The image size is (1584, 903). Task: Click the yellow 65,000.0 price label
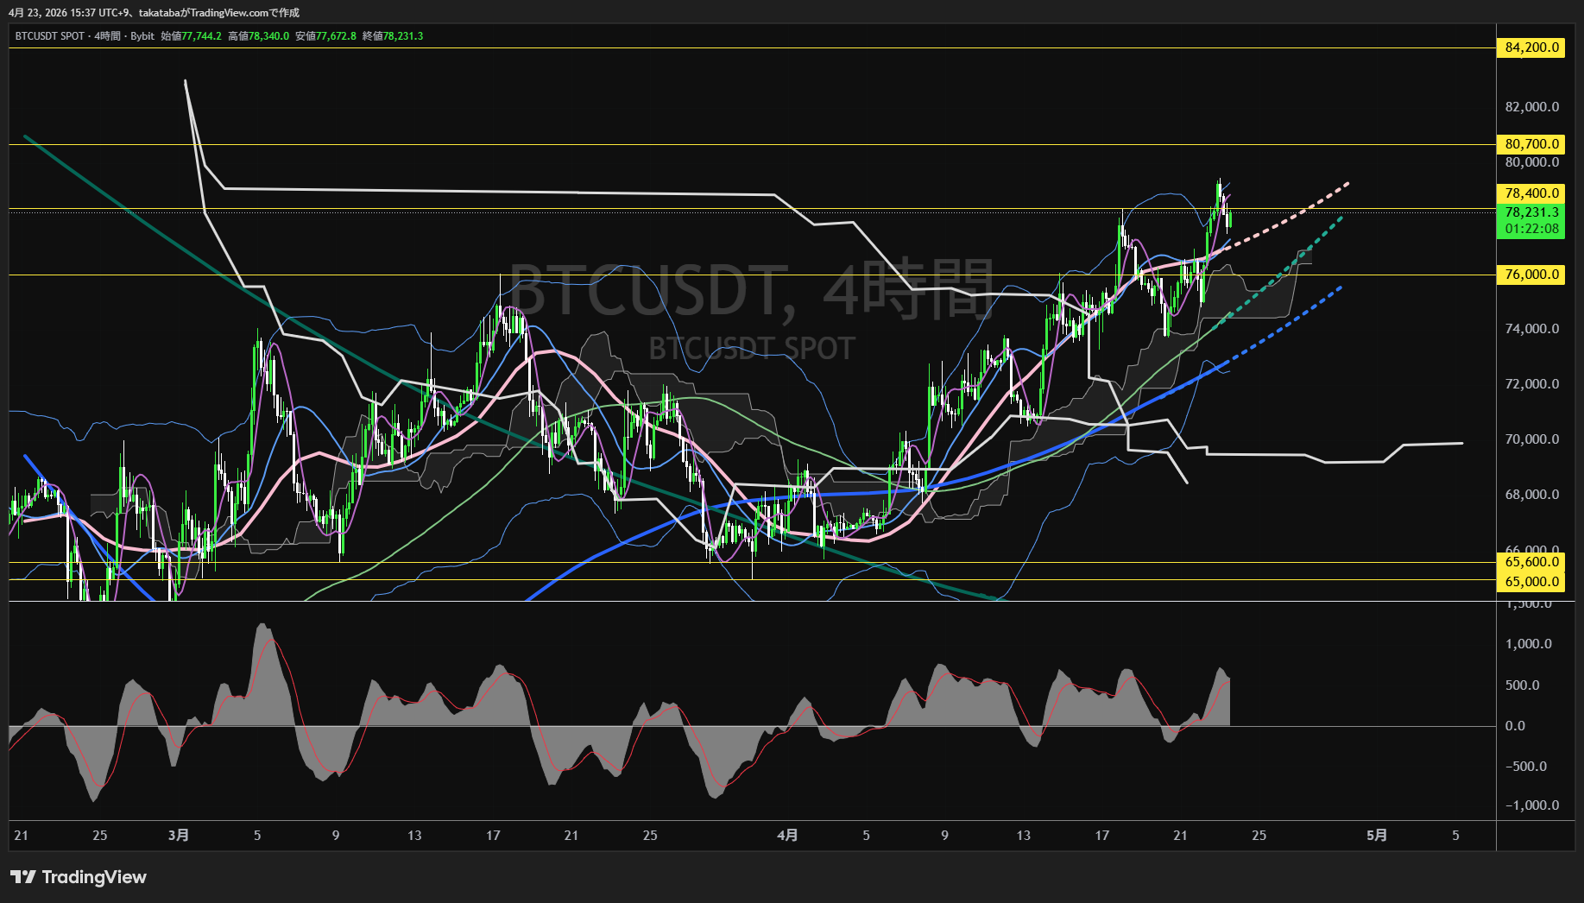(1530, 582)
